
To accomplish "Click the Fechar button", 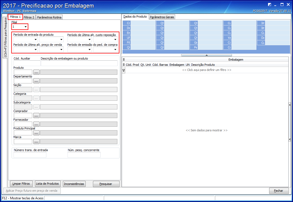I will (279, 191).
